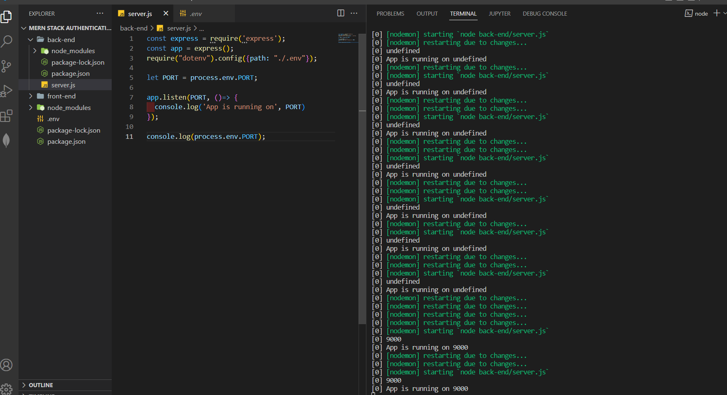Viewport: 727px width, 395px height.
Task: Open editor more actions ellipsis
Action: pyautogui.click(x=354, y=13)
